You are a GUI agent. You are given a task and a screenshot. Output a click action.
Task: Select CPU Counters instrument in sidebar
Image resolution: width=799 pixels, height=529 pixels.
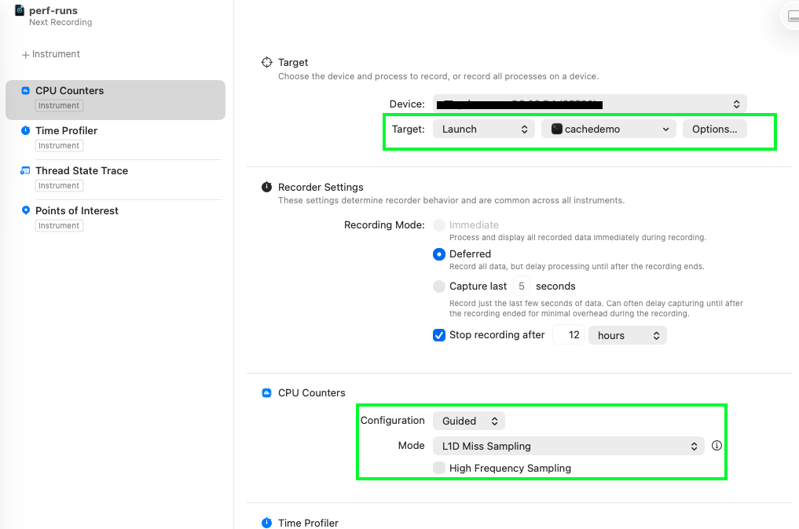pos(115,100)
